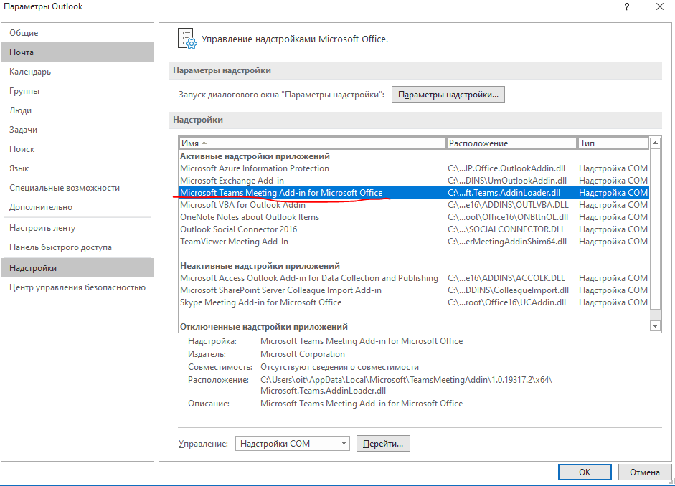Image resolution: width=675 pixels, height=486 pixels.
Task: Click the add-in list scroll down arrow
Action: pos(655,326)
